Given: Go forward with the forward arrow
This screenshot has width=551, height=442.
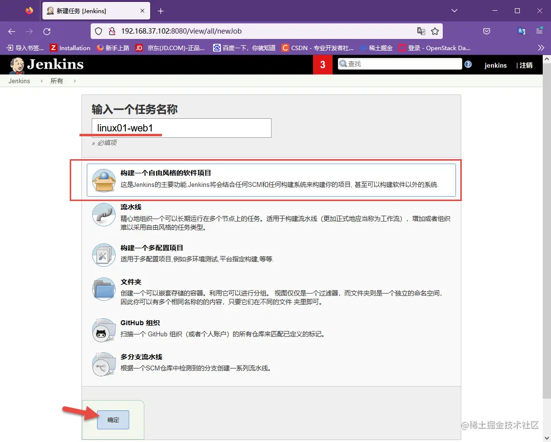Looking at the screenshot, I should [29, 31].
